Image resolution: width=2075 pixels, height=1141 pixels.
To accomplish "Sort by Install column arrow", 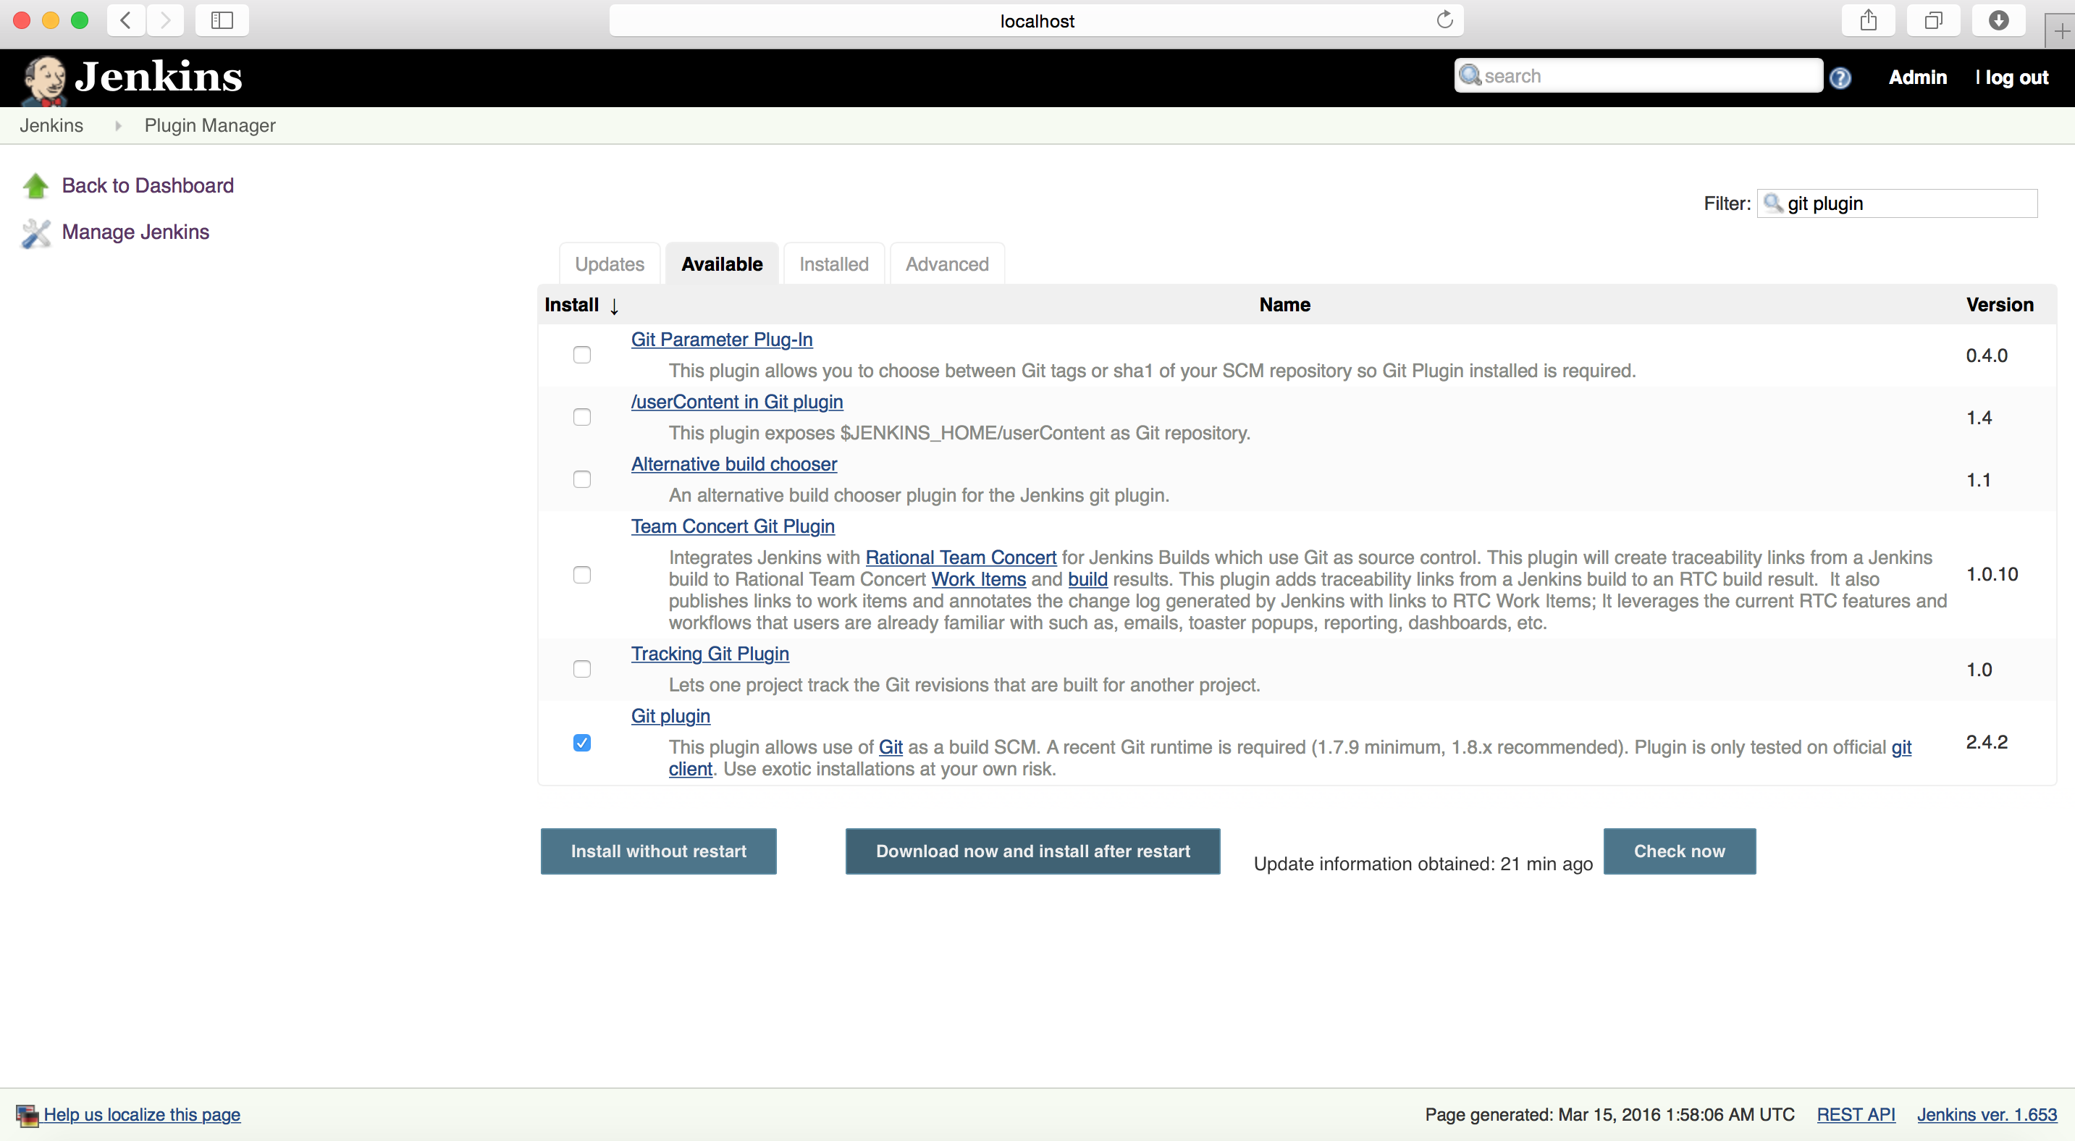I will pyautogui.click(x=614, y=306).
